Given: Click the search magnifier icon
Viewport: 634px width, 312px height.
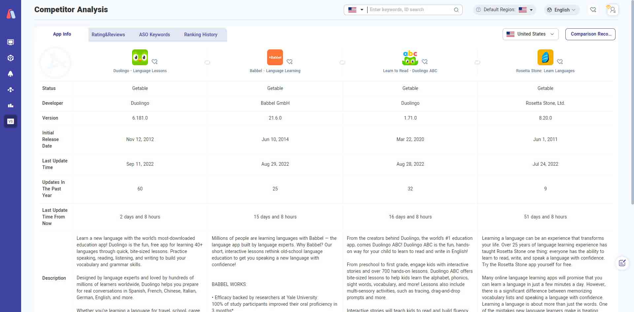Looking at the screenshot, I should (456, 10).
